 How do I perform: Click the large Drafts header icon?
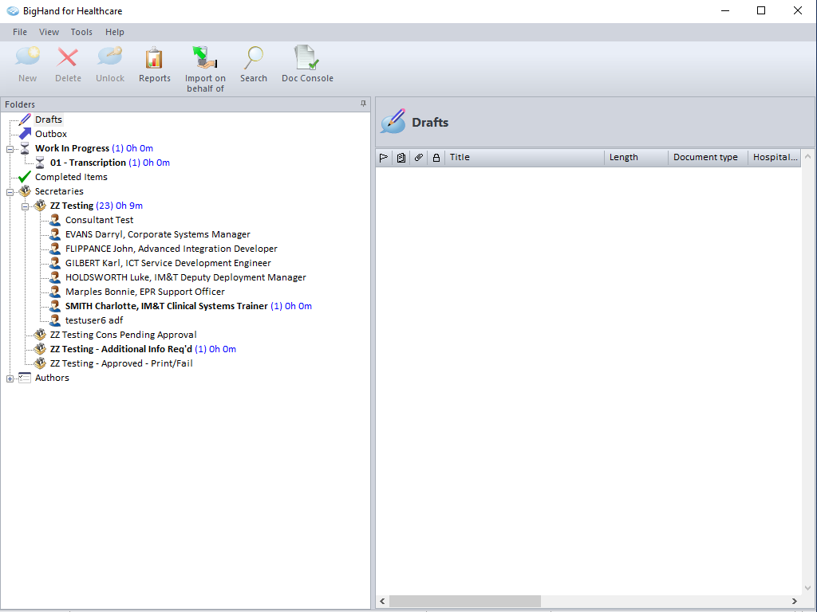tap(393, 121)
